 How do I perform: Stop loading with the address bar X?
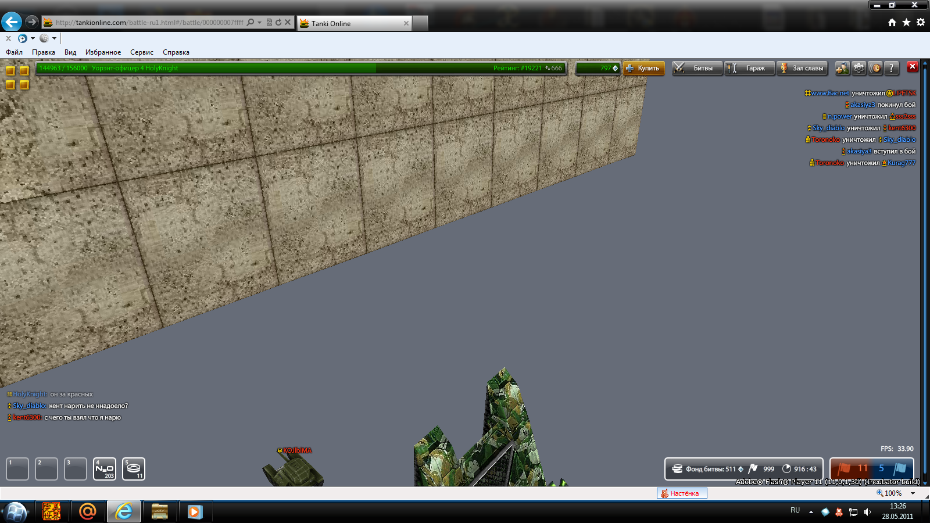[288, 23]
